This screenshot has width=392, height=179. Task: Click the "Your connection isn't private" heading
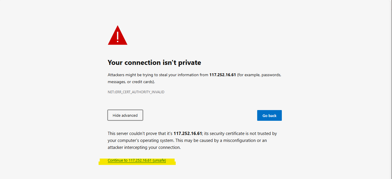(x=154, y=63)
